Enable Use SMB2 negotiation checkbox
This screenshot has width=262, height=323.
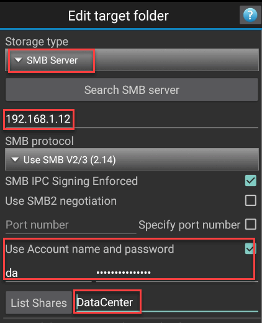point(251,200)
